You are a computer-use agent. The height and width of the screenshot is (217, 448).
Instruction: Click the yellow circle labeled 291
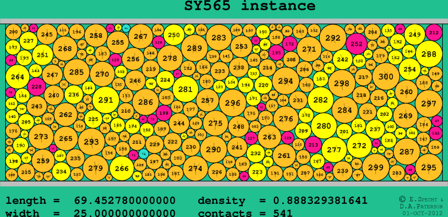tap(106, 100)
